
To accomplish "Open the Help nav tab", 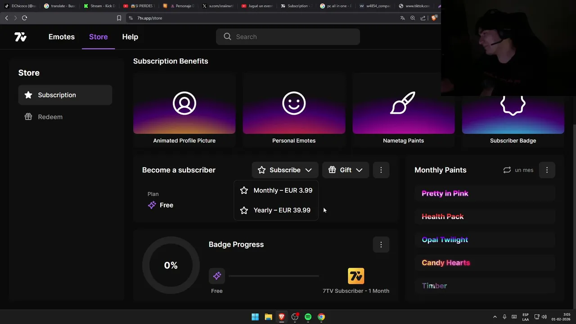I will coord(130,37).
